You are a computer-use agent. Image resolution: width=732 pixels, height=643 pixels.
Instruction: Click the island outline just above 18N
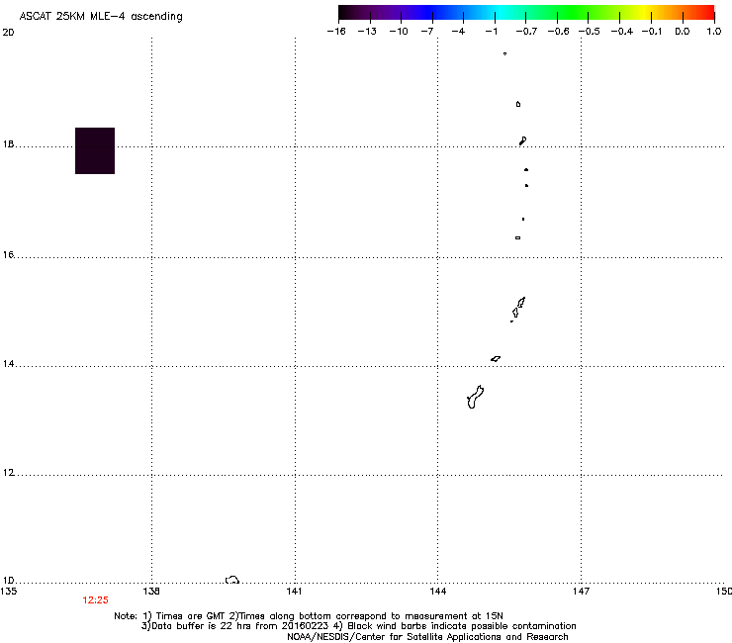(x=523, y=140)
